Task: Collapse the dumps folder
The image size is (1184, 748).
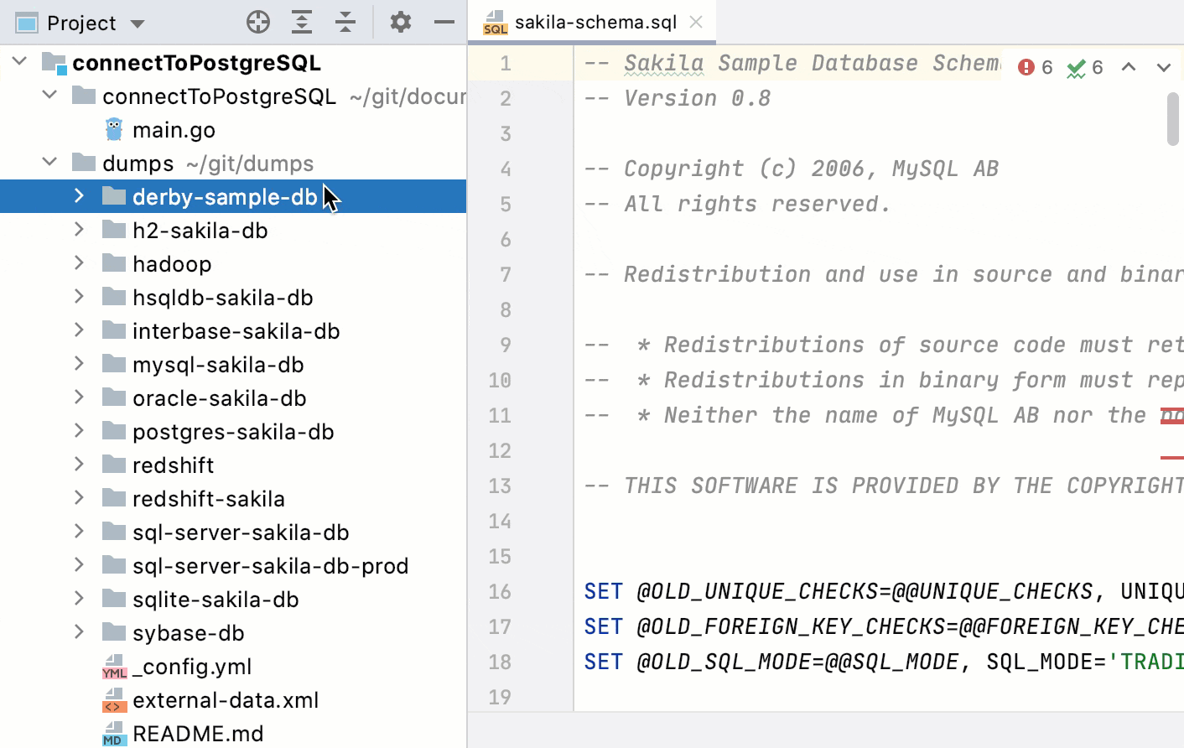Action: (x=49, y=163)
